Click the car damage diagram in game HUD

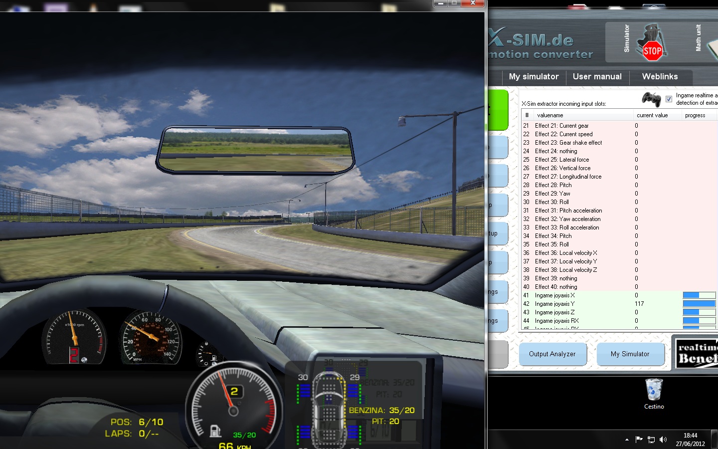tap(329, 409)
